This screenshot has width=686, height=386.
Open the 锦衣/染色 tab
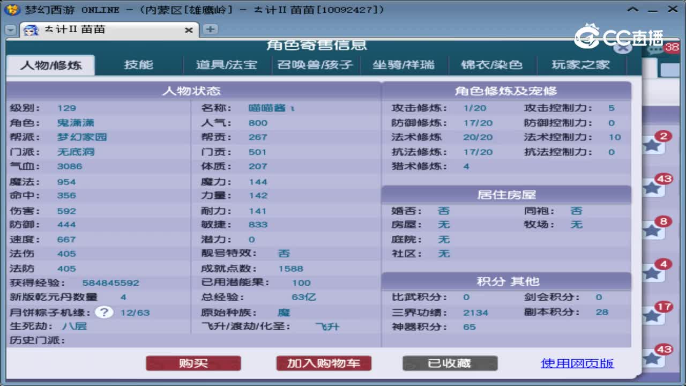point(491,64)
